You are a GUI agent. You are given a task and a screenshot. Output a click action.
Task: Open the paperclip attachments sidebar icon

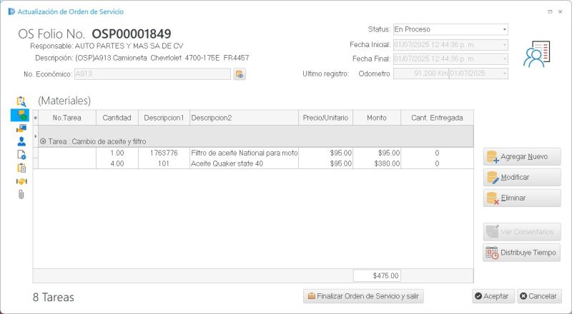(x=21, y=195)
